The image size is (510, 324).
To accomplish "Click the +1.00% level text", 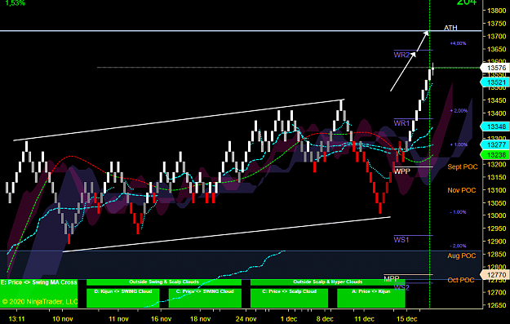I will click(459, 144).
